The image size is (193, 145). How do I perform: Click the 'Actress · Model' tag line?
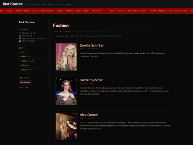tap(87, 83)
